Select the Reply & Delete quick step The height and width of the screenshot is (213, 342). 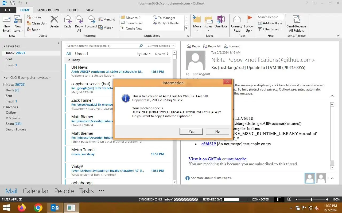[x=166, y=23]
